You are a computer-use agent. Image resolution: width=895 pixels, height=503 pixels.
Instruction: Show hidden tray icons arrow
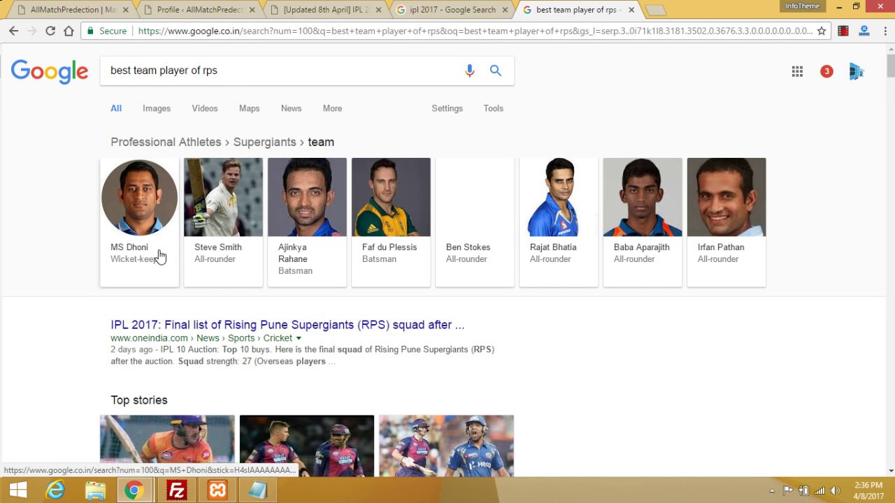(772, 491)
